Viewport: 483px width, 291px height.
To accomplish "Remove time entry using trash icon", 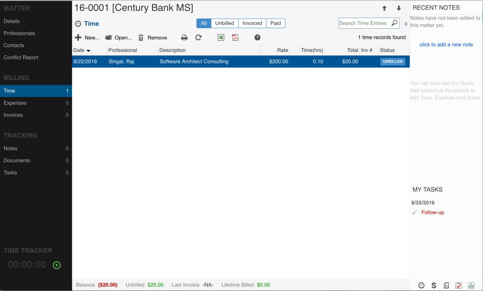I will point(141,38).
